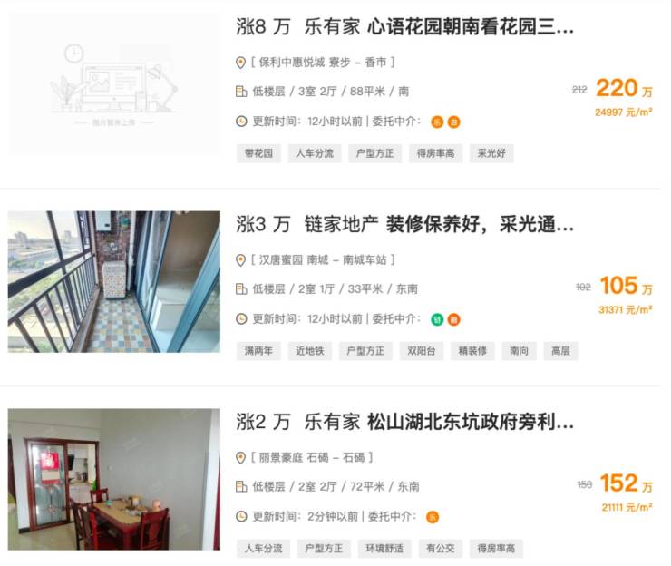
Task: Click green 链家 agency badge icon
Action: [437, 319]
